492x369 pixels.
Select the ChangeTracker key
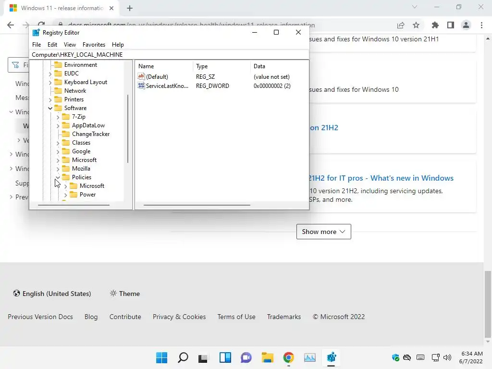pyautogui.click(x=91, y=134)
